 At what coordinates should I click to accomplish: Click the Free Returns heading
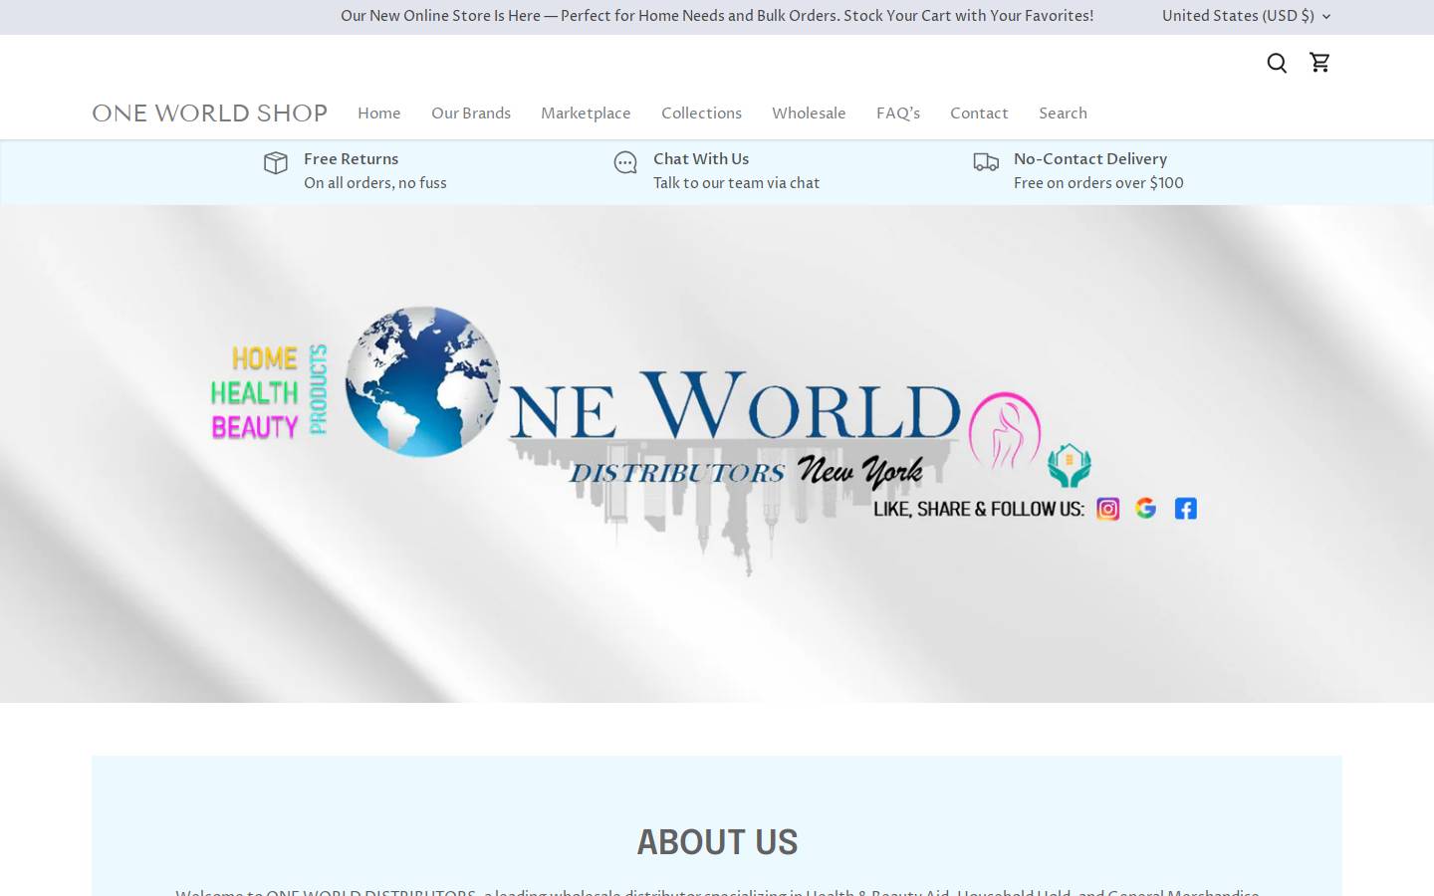tap(352, 159)
